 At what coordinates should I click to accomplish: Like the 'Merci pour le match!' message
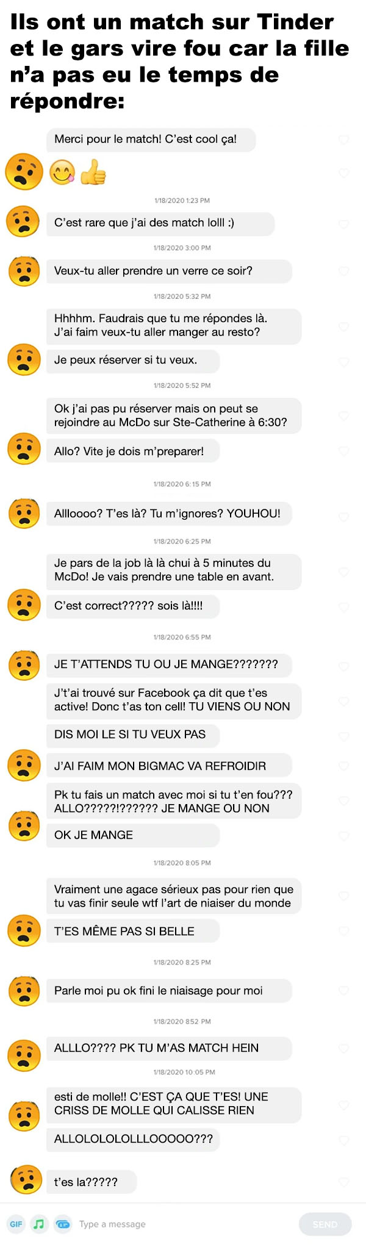click(343, 140)
